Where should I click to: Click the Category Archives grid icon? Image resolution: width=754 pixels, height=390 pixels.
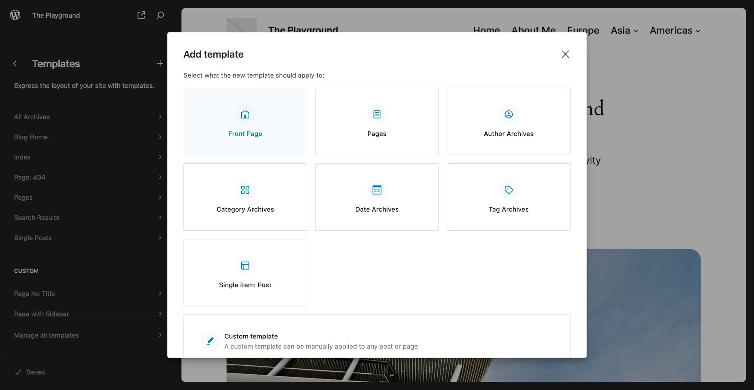tap(245, 190)
